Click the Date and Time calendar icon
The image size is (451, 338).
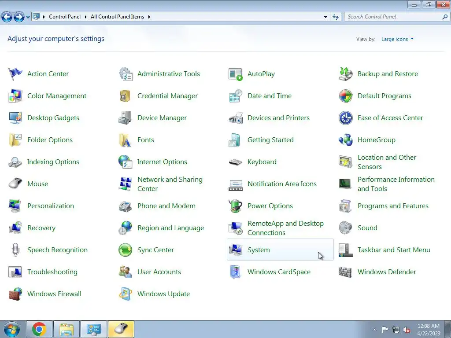(x=236, y=96)
